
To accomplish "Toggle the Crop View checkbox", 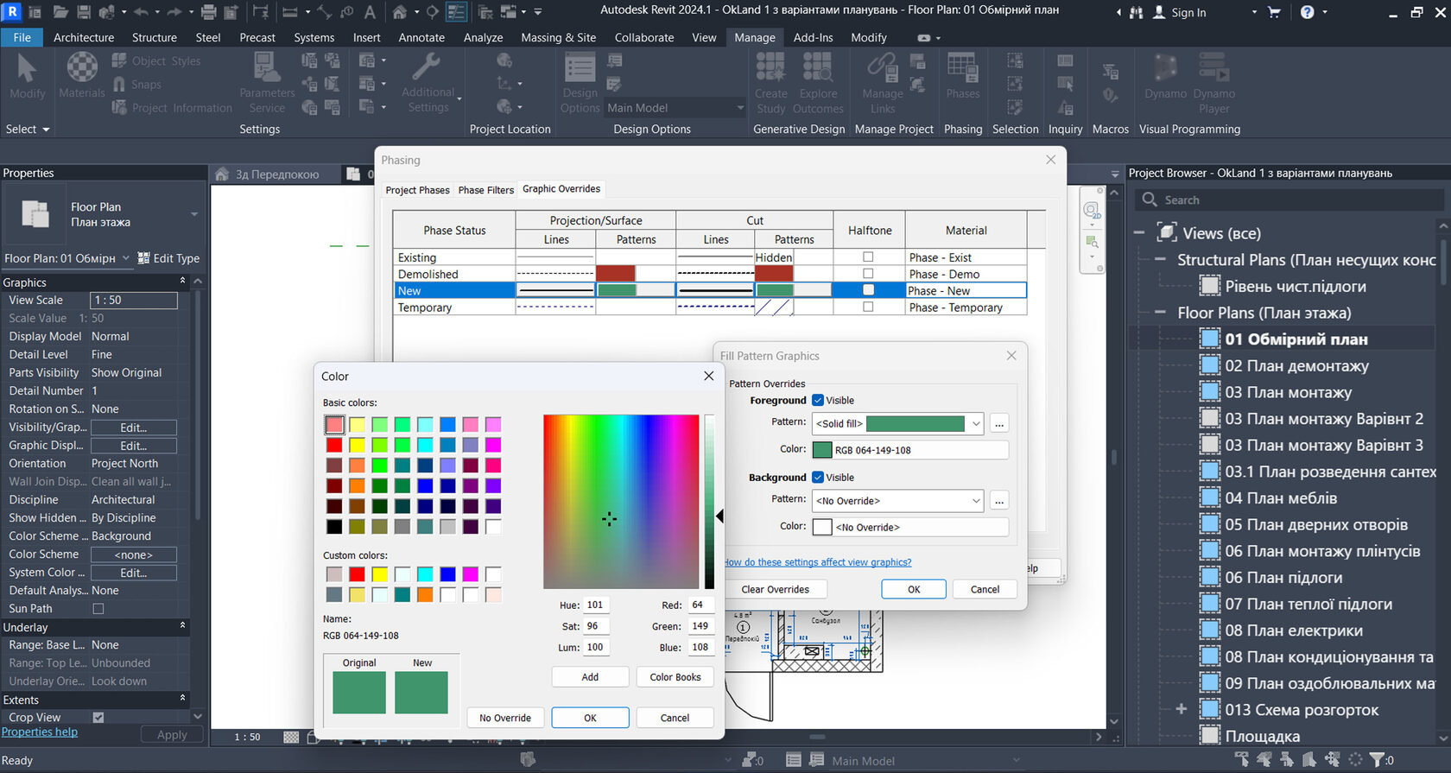I will (98, 718).
